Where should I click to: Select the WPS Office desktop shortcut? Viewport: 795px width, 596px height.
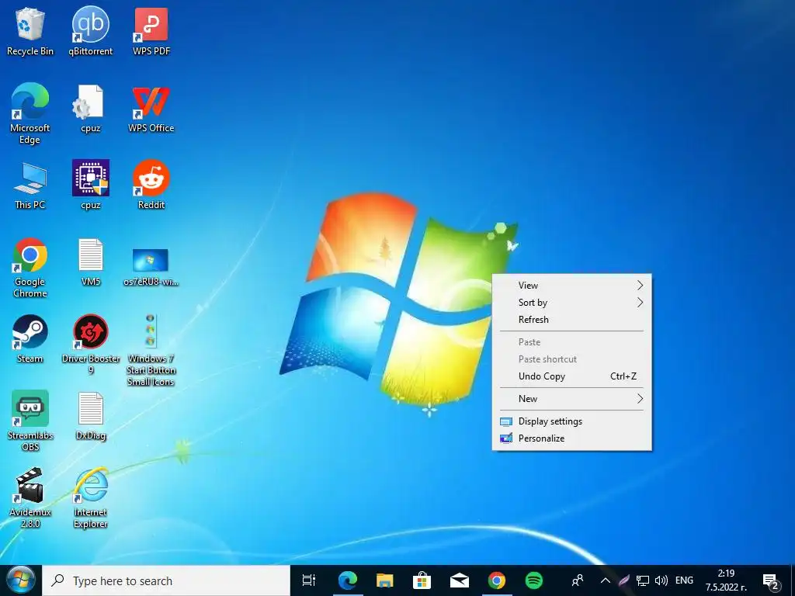pyautogui.click(x=151, y=109)
